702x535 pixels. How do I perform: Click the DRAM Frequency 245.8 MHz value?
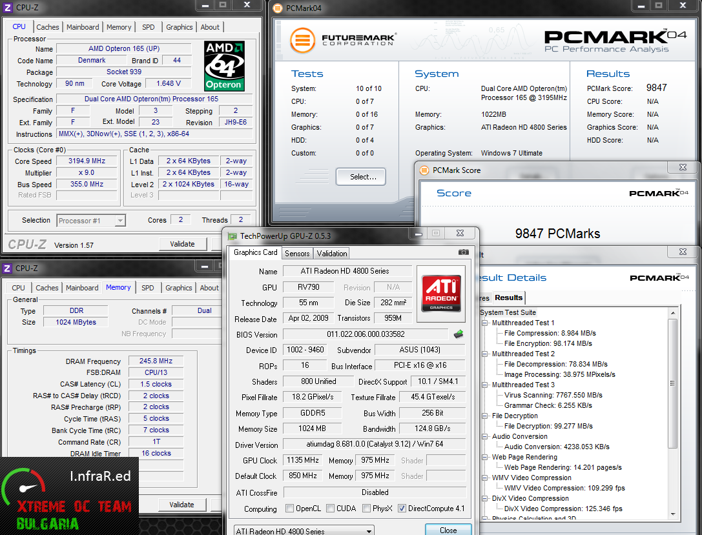coord(156,361)
